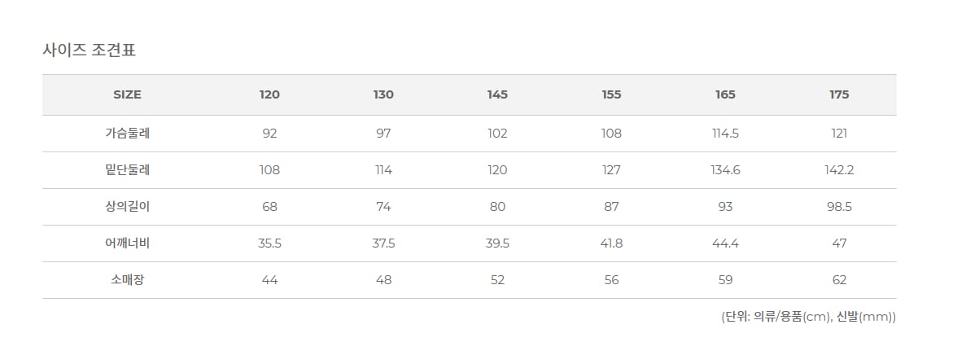
Task: Click the 175 size column header
Action: (839, 94)
